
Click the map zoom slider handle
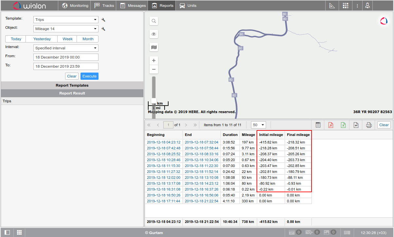(154, 100)
